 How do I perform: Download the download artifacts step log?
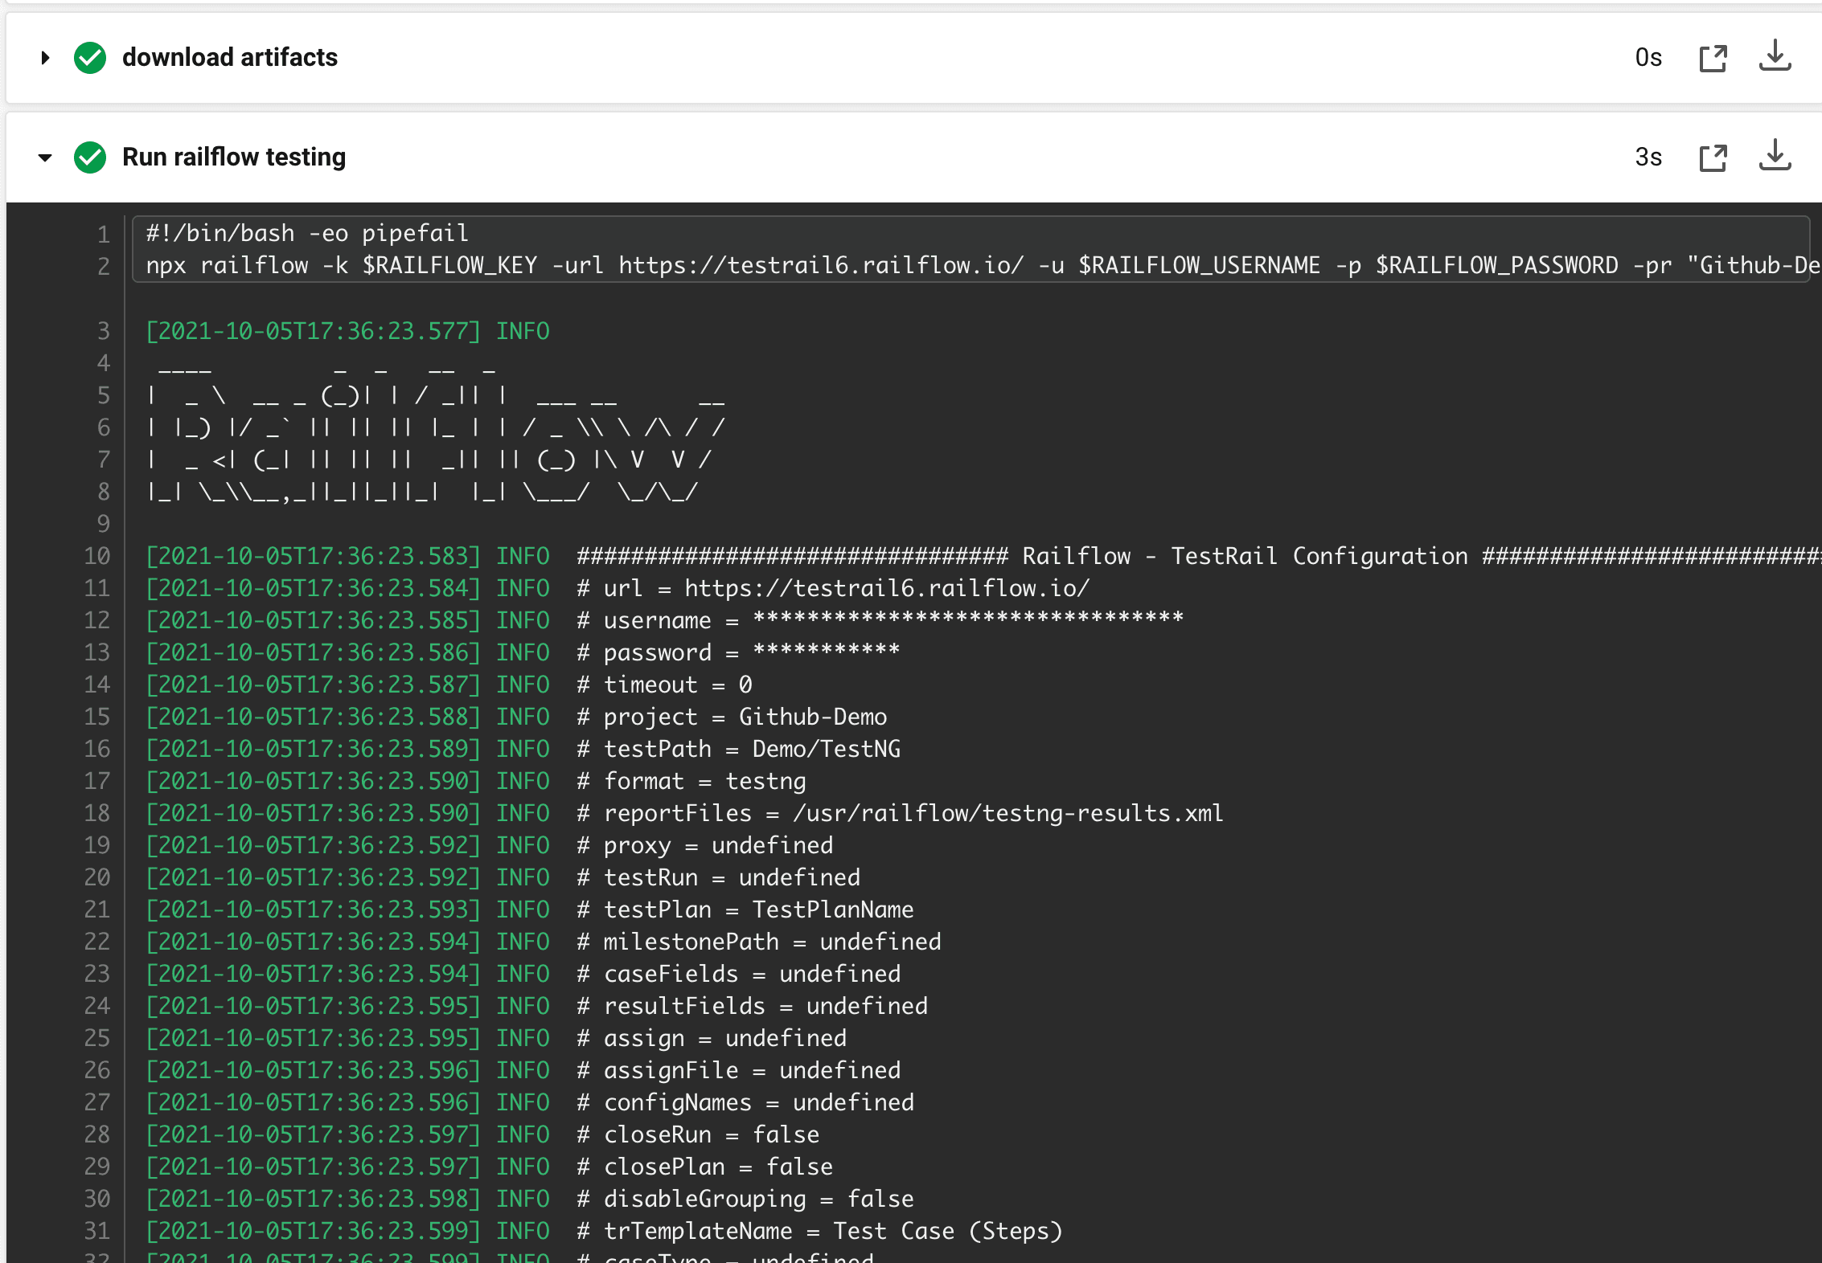point(1775,56)
